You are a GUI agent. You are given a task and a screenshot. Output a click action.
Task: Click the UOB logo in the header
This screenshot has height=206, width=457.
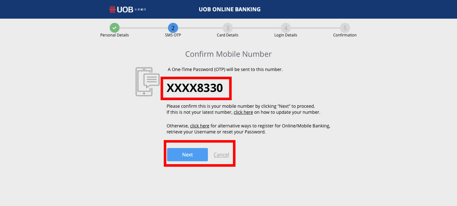128,10
